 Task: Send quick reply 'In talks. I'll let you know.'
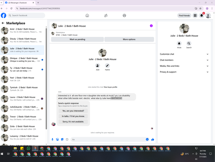tap(73, 116)
